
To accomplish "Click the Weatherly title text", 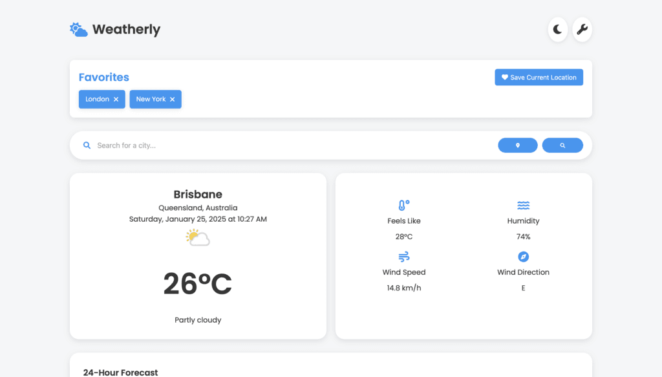I will pos(126,30).
